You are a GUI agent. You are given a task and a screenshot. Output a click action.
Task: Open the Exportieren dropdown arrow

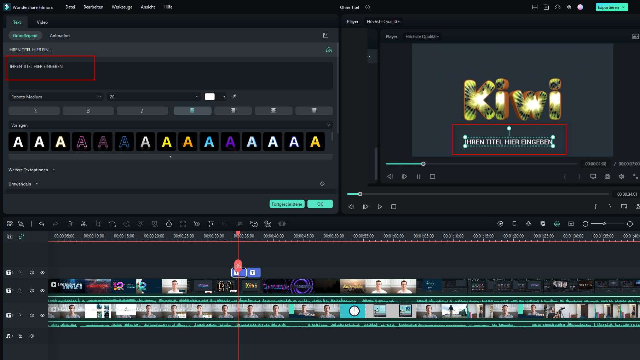tap(623, 7)
